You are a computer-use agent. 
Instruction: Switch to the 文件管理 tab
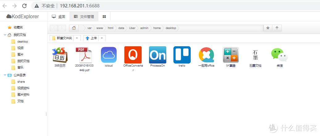[x=84, y=16]
